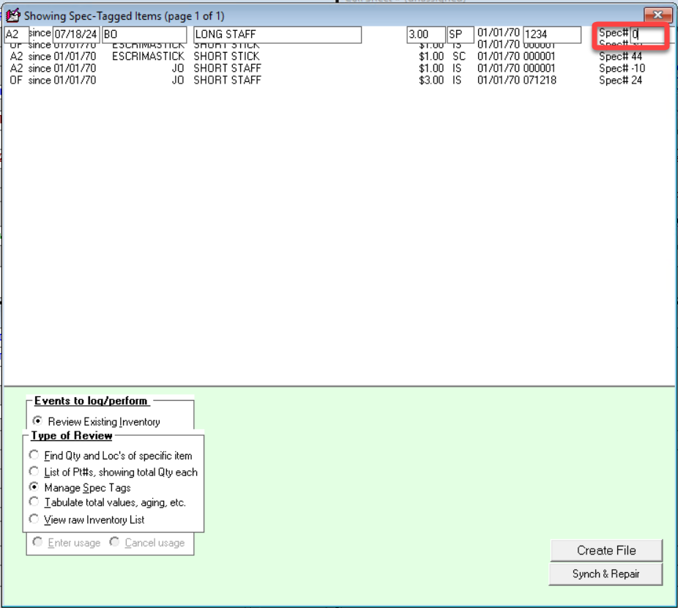Click the Create File button
The width and height of the screenshot is (678, 608).
606,550
